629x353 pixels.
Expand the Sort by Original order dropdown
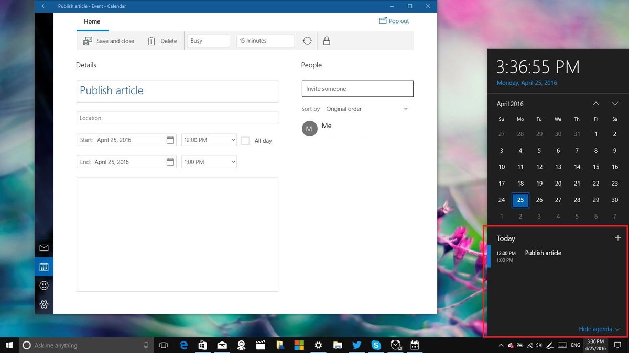(x=367, y=109)
